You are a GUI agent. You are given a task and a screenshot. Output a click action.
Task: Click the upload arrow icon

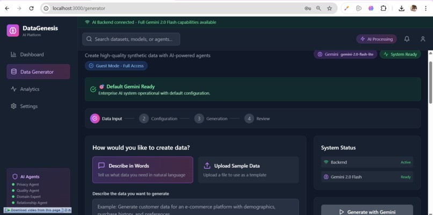207,166
